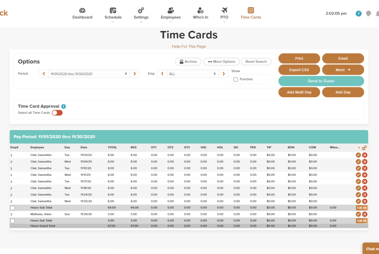
Task: Click the small collapse arrow beside table gear
Action: (x=359, y=148)
